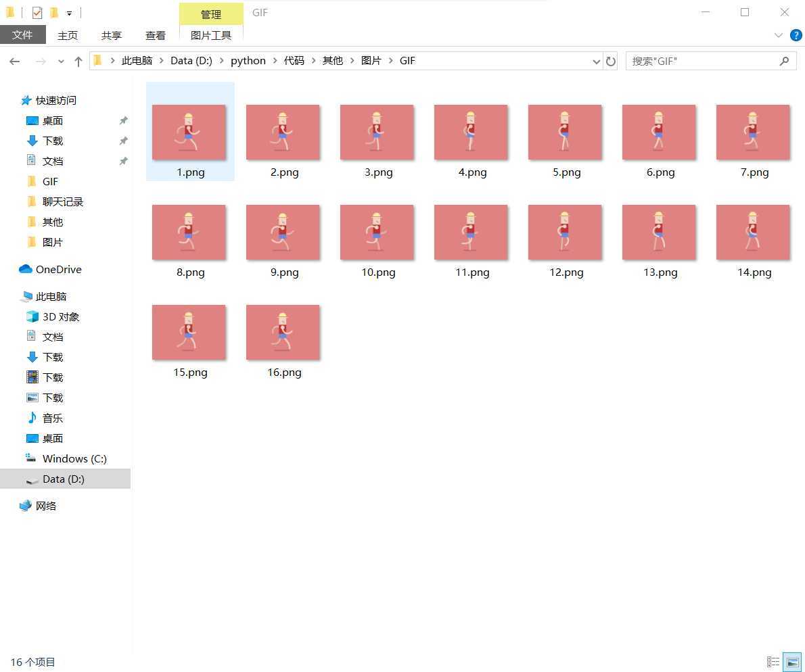The height and width of the screenshot is (672, 805).
Task: Select the 3.png thumbnail
Action: coord(377,133)
